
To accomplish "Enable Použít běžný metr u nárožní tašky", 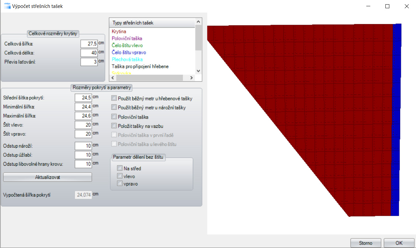I will (114, 107).
